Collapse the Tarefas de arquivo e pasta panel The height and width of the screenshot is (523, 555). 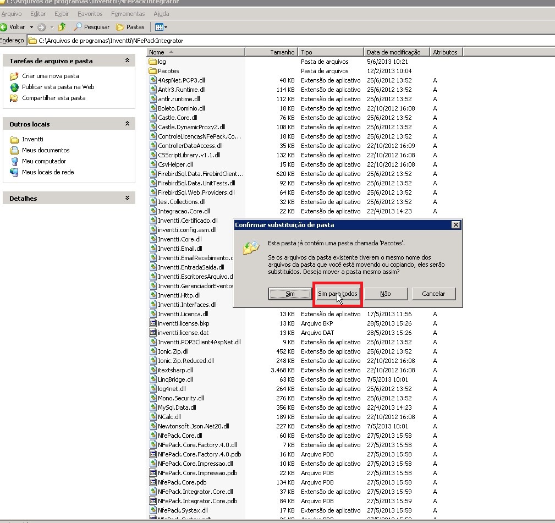127,61
